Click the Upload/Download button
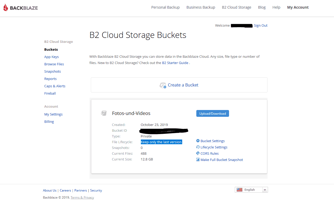 213,113
